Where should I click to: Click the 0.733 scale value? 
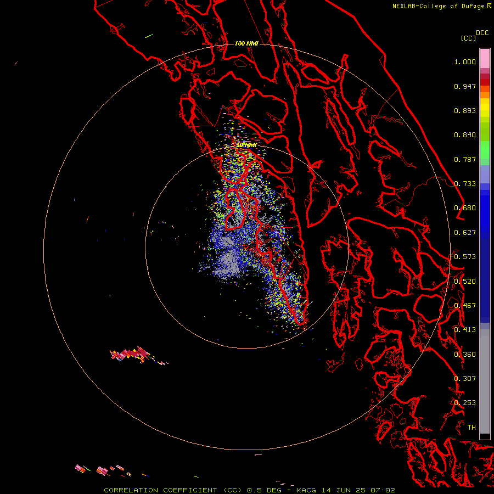[465, 184]
